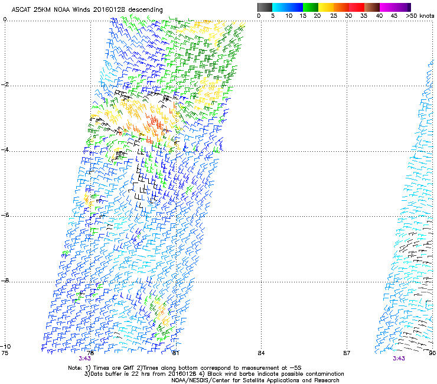The height and width of the screenshot is (384, 437).
Task: Click the latitude axis label '-2'
Action: tap(5, 84)
